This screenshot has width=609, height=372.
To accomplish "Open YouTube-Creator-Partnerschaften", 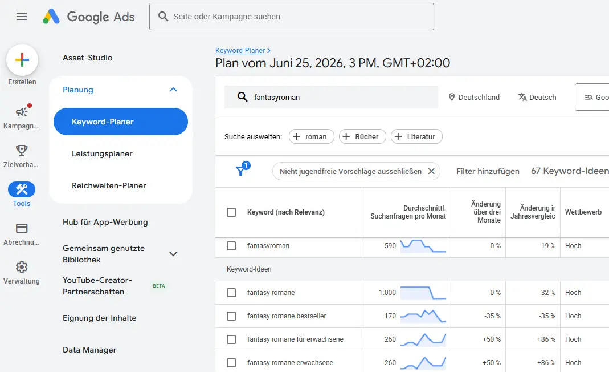I will tap(97, 286).
